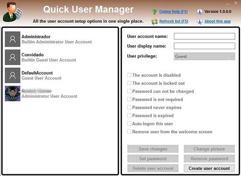Click the green question mark help icon

pyautogui.click(x=155, y=11)
